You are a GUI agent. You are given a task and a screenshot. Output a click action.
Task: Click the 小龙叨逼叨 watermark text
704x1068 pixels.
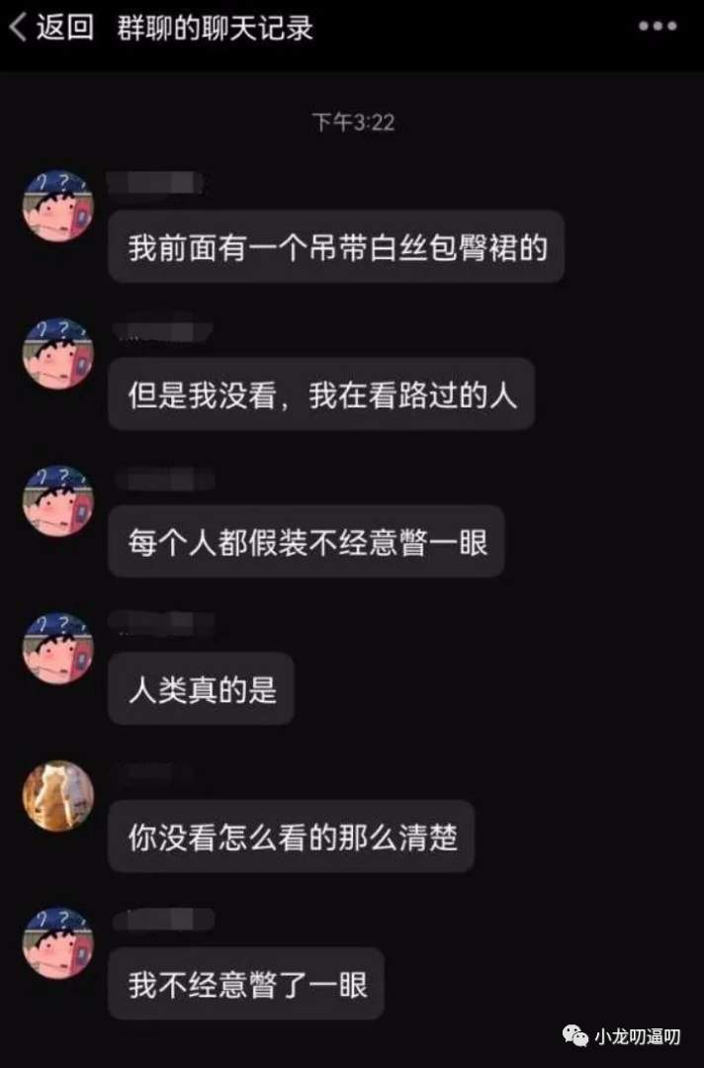pos(638,1036)
